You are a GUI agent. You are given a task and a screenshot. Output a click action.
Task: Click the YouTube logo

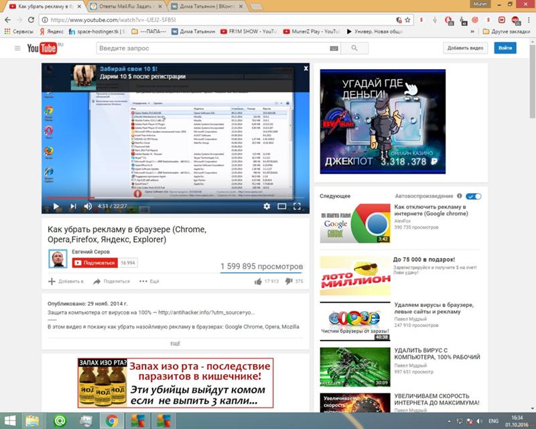click(42, 48)
